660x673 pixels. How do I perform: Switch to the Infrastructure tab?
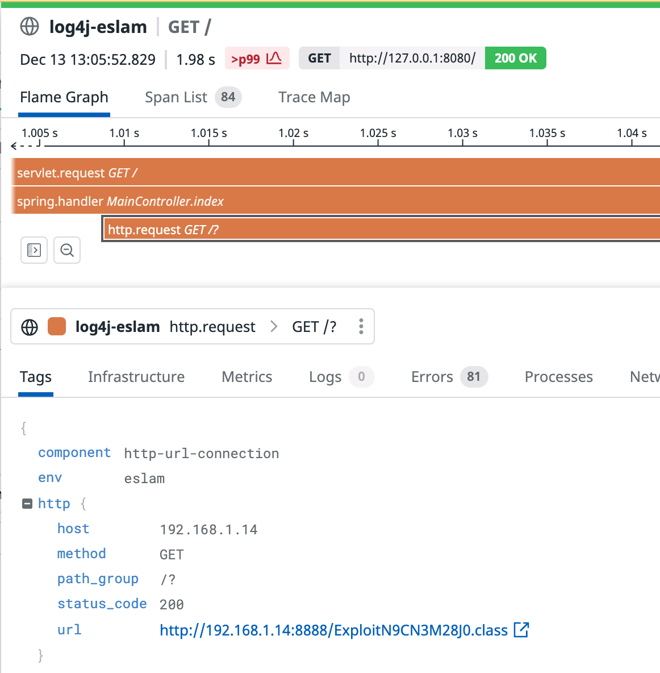[x=136, y=377]
